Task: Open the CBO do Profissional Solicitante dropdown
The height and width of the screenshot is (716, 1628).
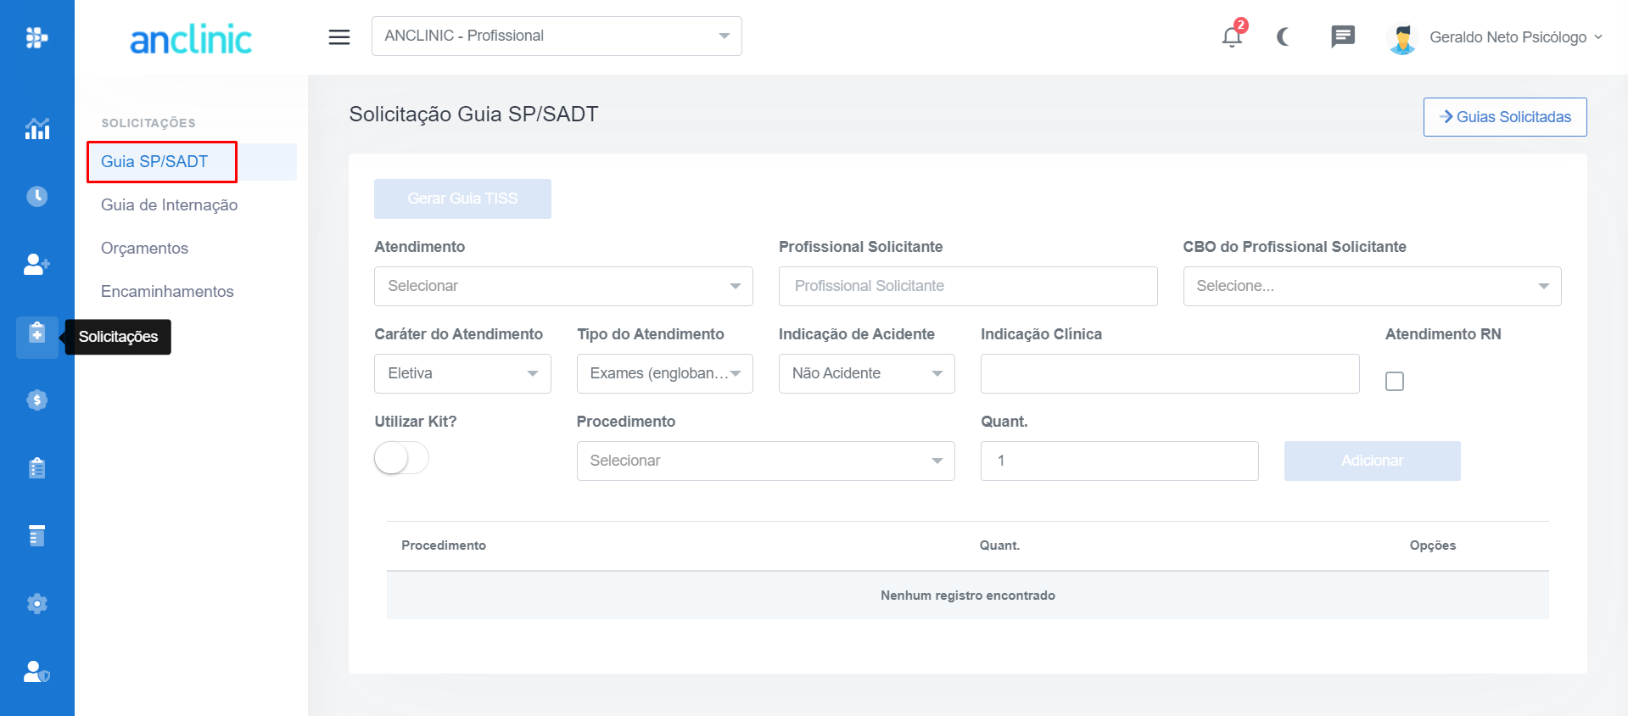Action: [x=1372, y=287]
